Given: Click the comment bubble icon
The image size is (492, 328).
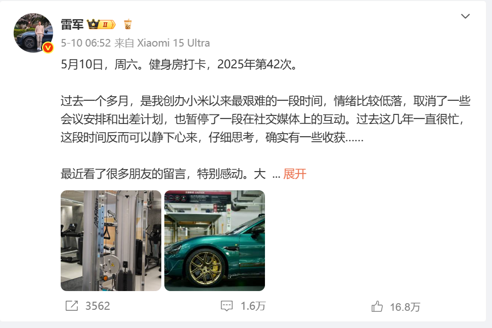Looking at the screenshot, I should coord(227,306).
